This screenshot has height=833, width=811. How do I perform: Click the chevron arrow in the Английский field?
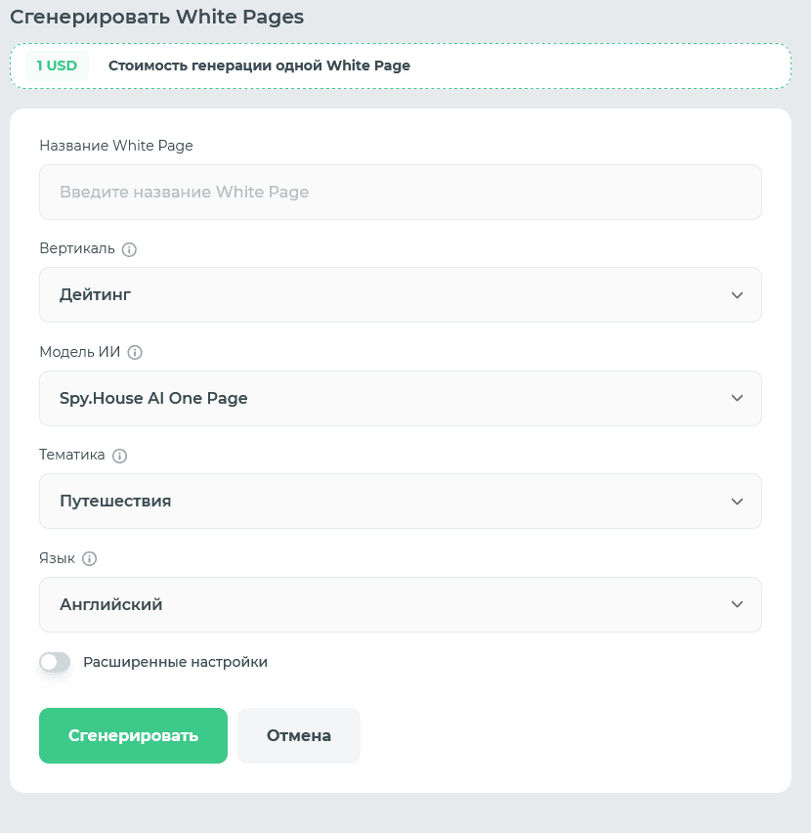coord(737,604)
